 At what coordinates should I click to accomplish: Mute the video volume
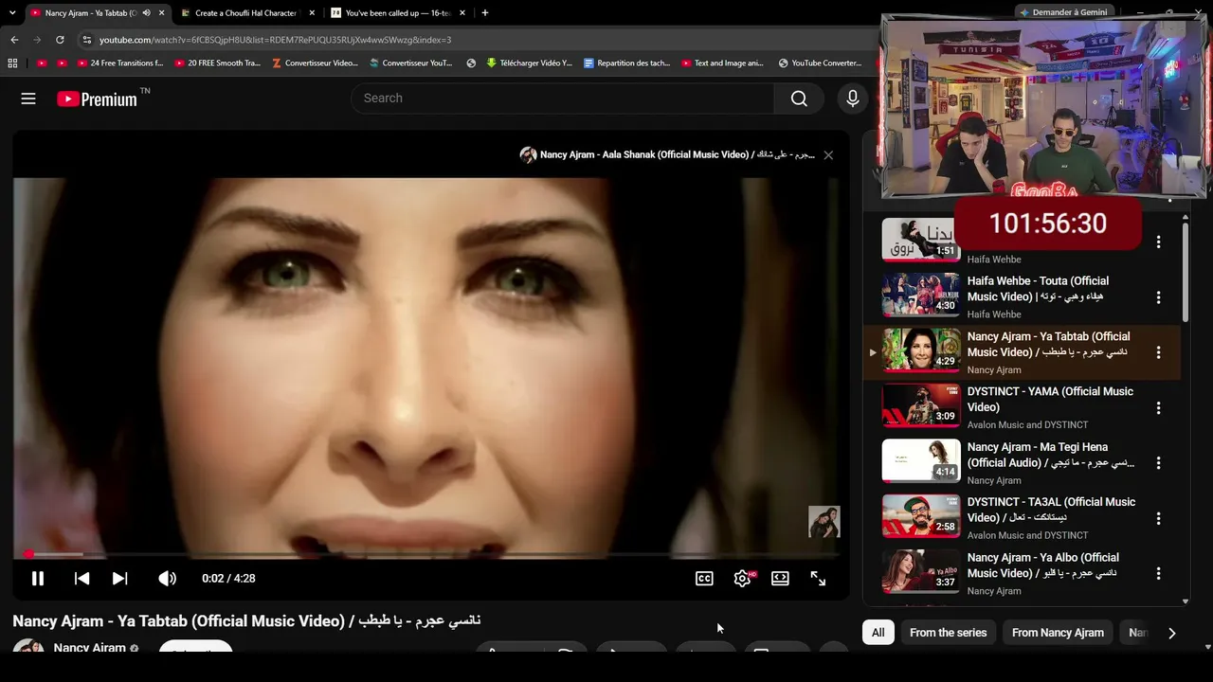(167, 579)
